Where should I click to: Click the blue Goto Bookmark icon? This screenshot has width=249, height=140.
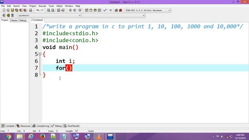[x=12, y=16]
